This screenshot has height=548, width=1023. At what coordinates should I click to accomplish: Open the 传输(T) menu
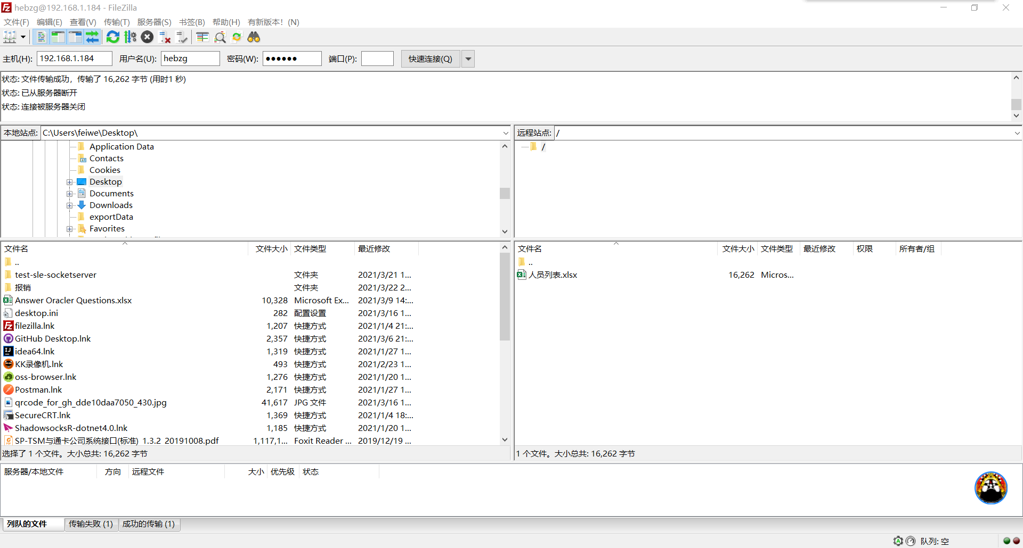(117, 22)
